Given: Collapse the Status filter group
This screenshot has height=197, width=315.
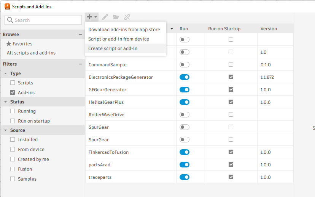Looking at the screenshot, I should tap(6, 102).
